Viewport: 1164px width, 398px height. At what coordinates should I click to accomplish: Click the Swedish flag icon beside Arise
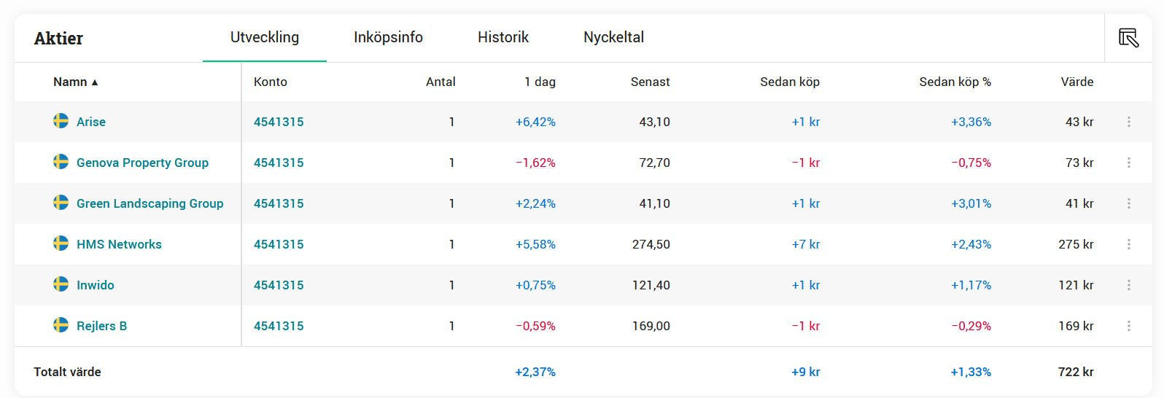click(61, 121)
